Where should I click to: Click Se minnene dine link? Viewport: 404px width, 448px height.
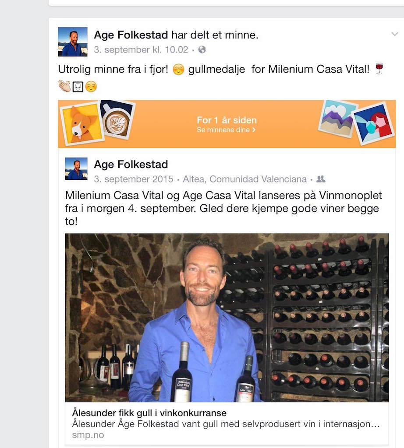tap(226, 130)
